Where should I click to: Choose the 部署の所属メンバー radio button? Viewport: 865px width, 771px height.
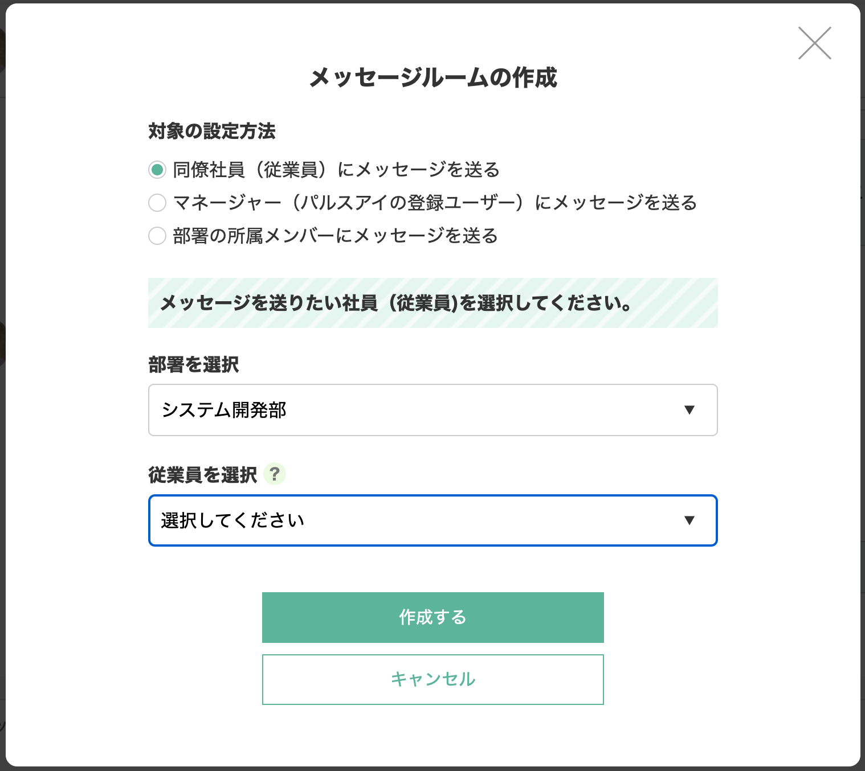157,236
